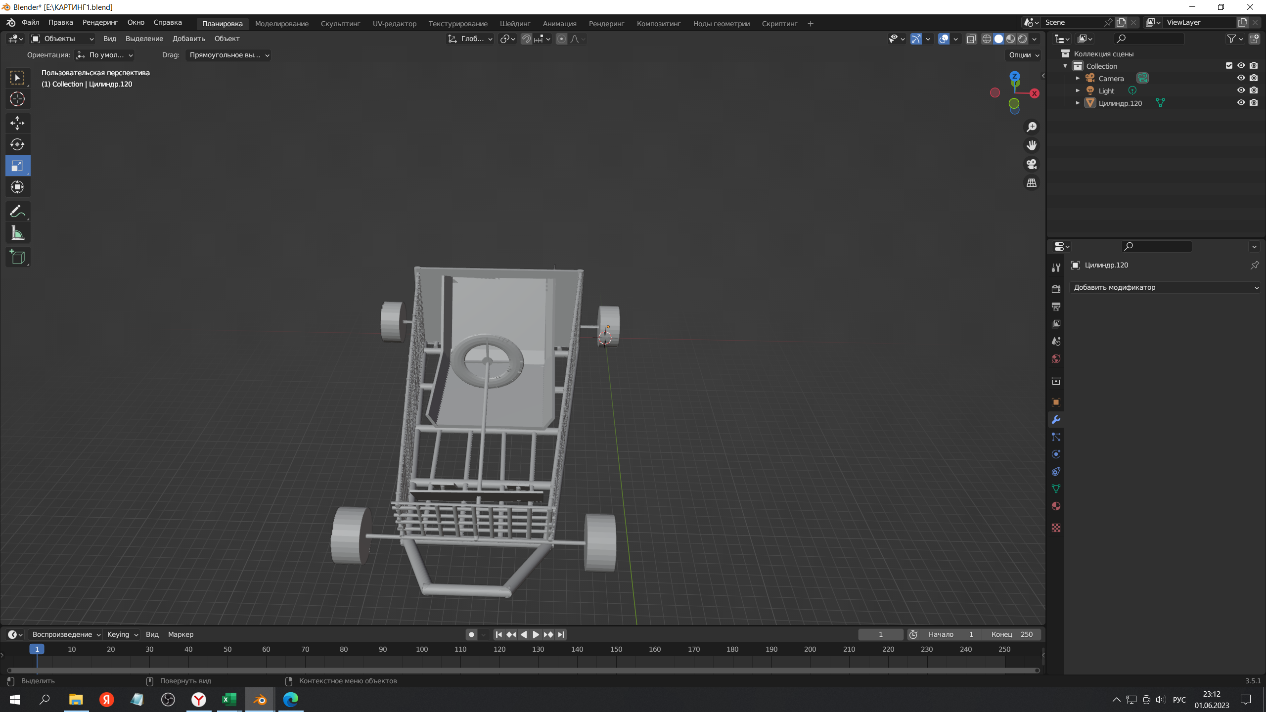Activate the Annotate pencil tool
The width and height of the screenshot is (1266, 712).
coord(17,212)
